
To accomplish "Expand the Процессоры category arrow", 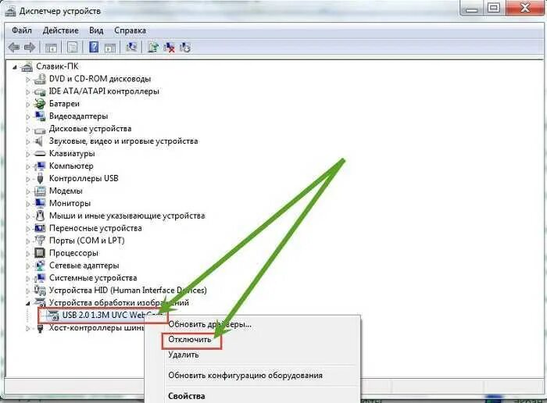I will (28, 254).
